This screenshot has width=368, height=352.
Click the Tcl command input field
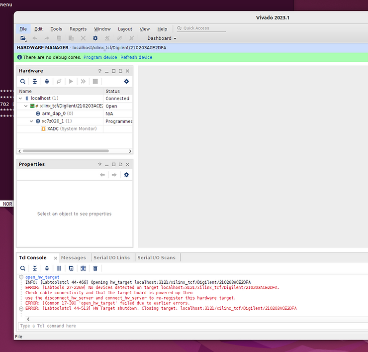click(x=192, y=326)
